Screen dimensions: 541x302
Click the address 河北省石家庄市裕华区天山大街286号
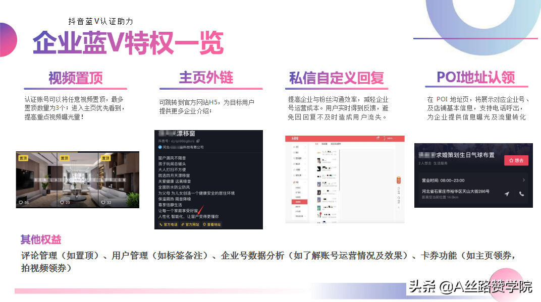(455, 192)
